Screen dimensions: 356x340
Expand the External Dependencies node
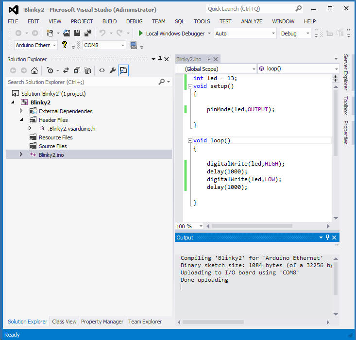pyautogui.click(x=21, y=111)
